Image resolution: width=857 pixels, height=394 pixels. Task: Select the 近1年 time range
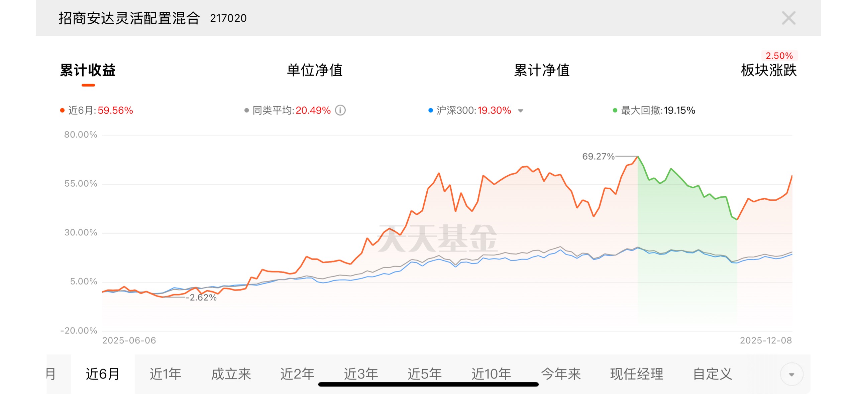point(165,374)
